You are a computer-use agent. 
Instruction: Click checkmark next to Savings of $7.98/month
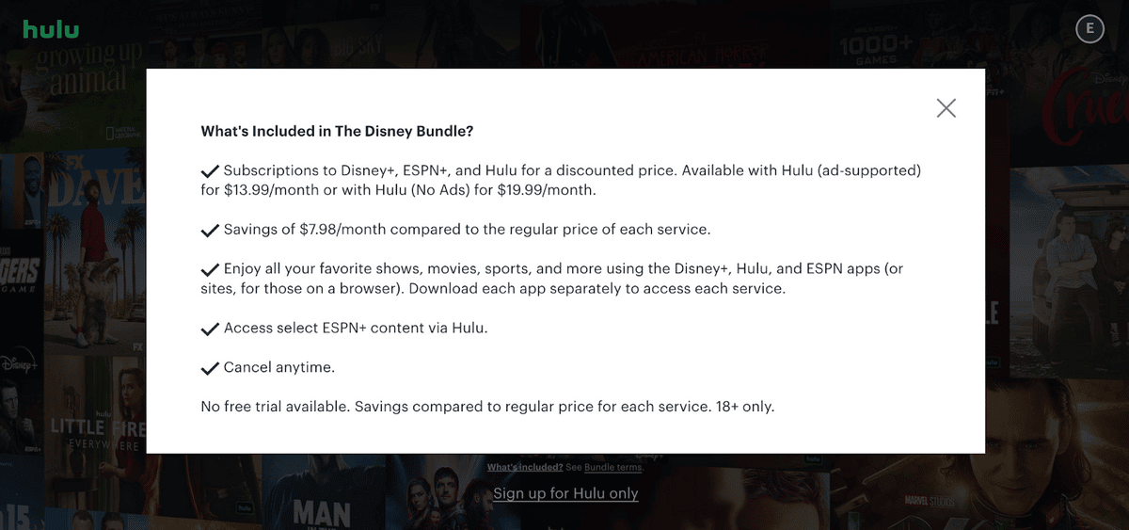point(210,230)
